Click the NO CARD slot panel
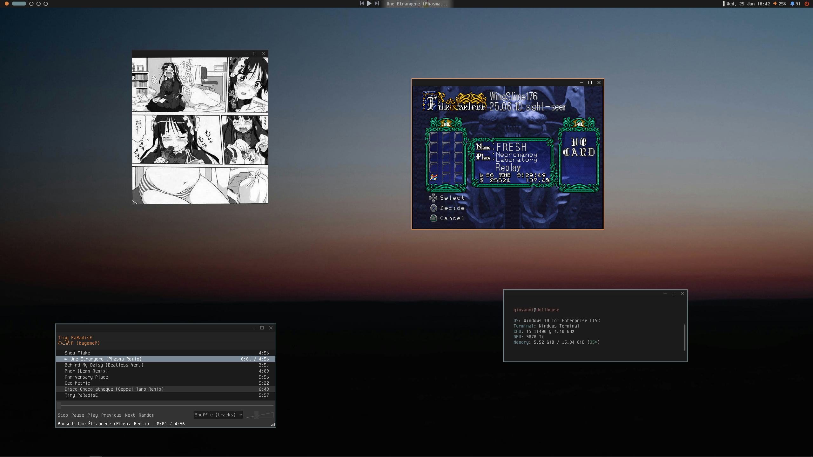The width and height of the screenshot is (813, 457). click(579, 155)
